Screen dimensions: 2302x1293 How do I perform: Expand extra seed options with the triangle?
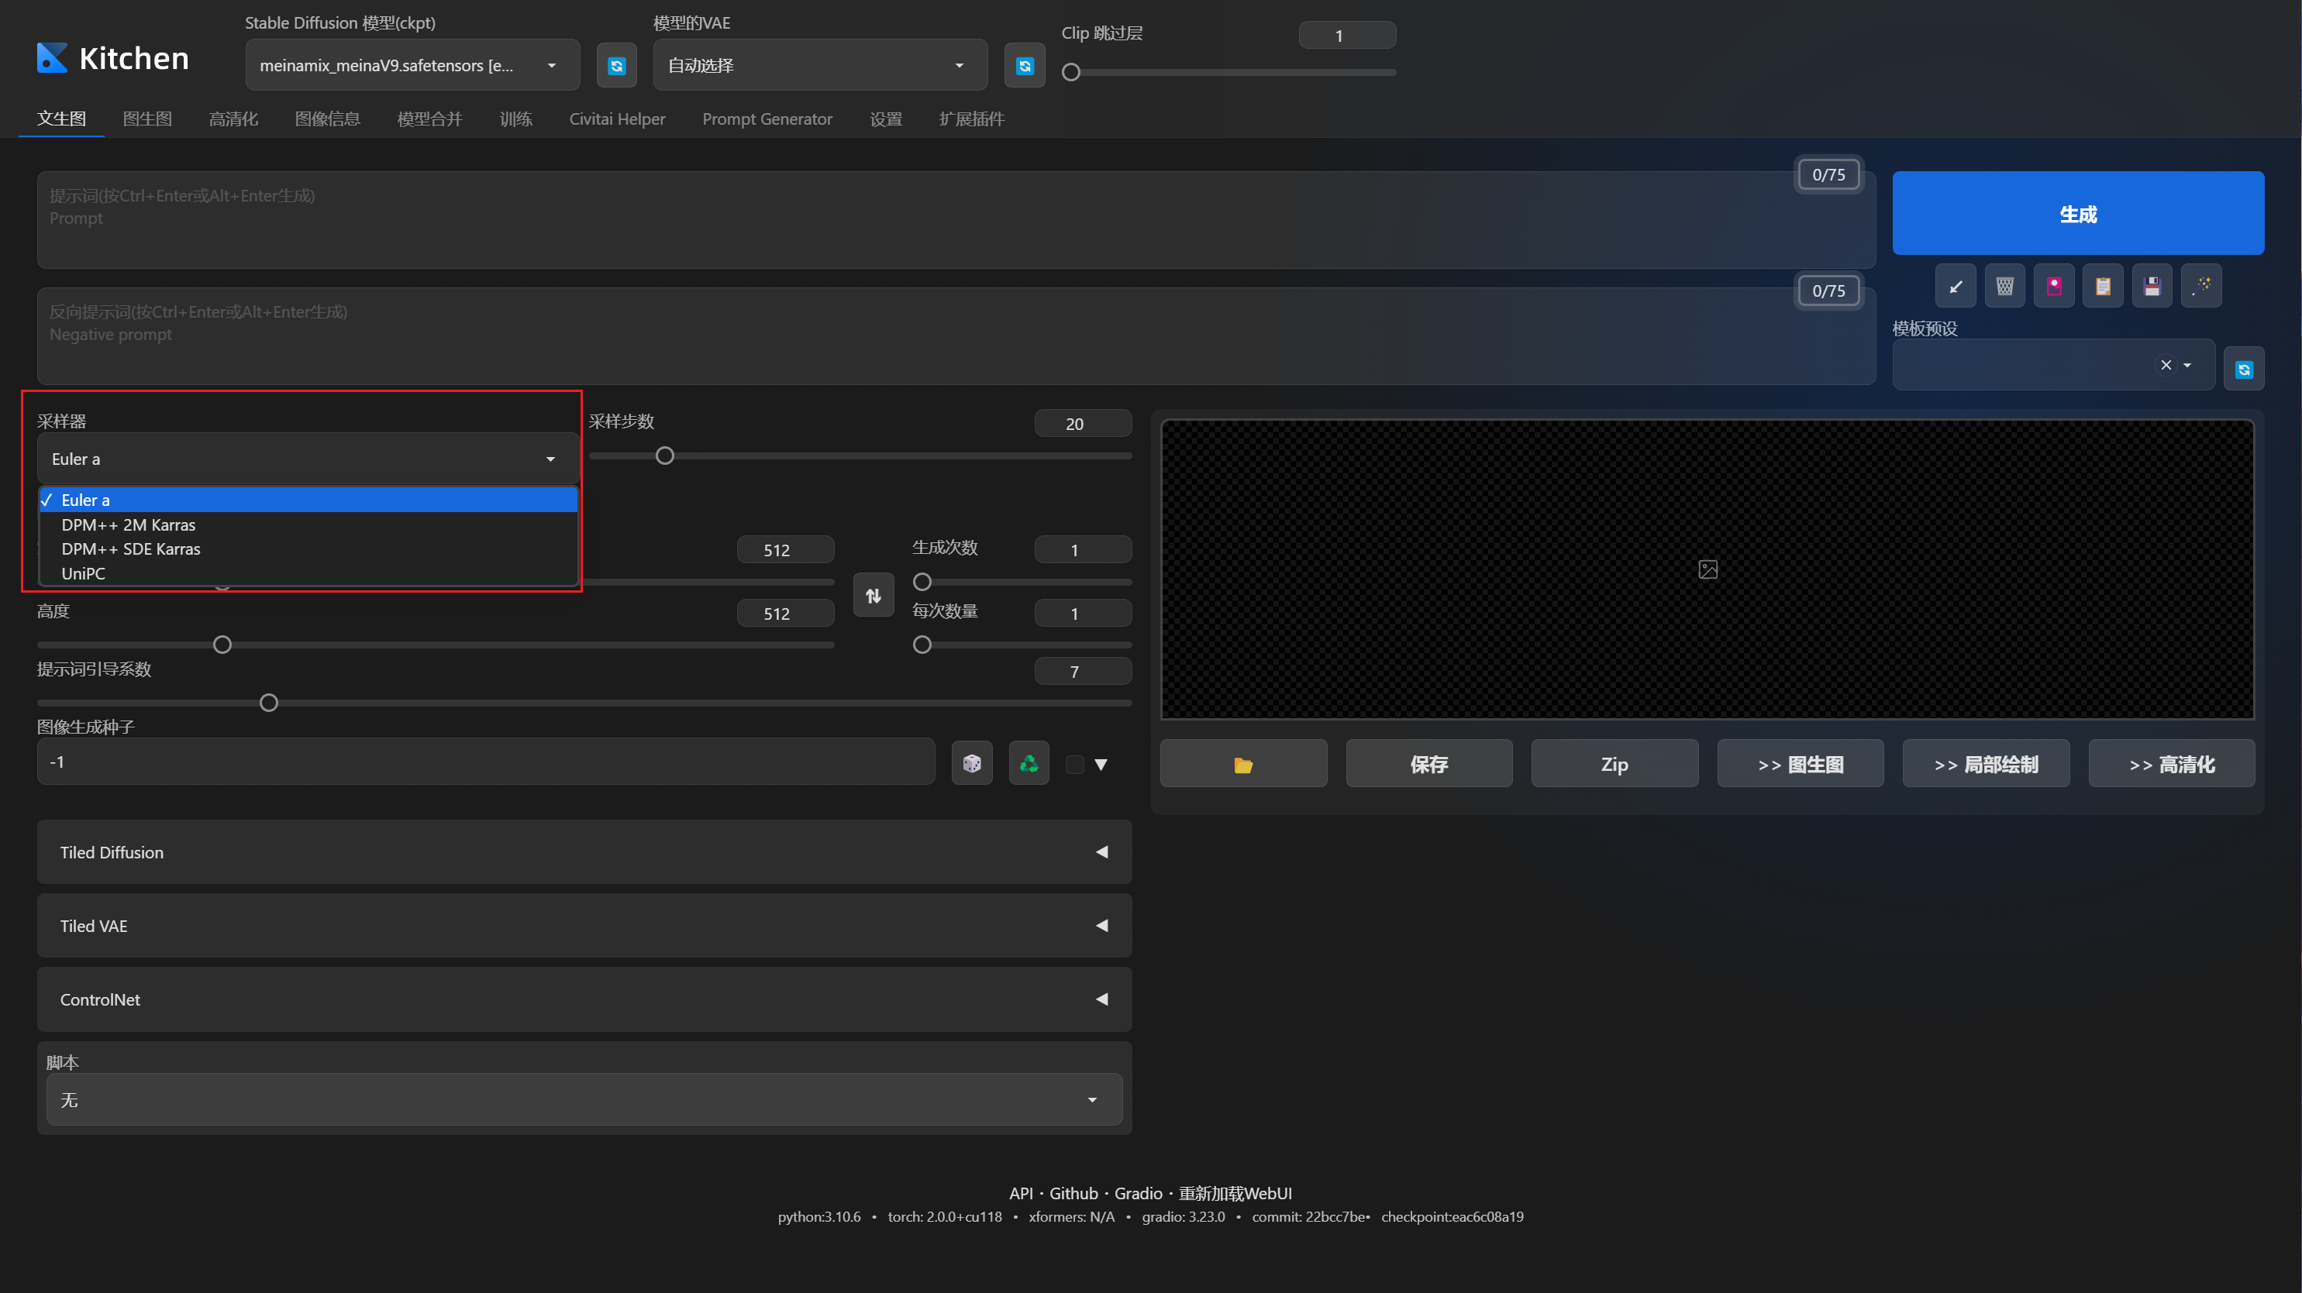1101,765
